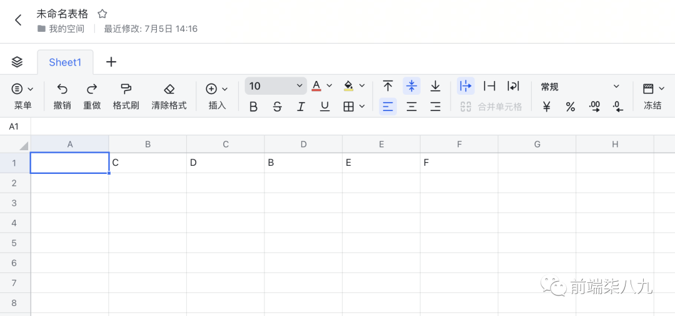
Task: Apply ¥ currency format
Action: tap(547, 107)
